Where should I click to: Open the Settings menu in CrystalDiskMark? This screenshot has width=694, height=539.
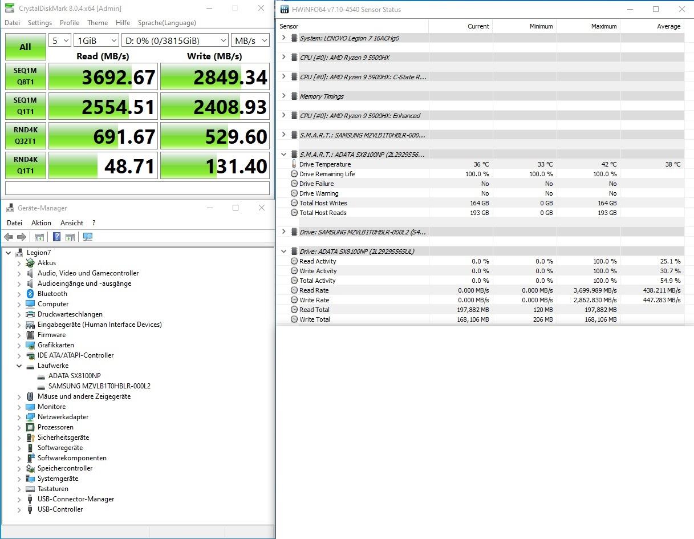click(x=40, y=23)
